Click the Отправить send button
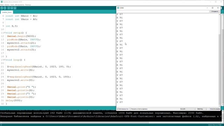The height and width of the screenshot is (126, 224). (x=215, y=12)
